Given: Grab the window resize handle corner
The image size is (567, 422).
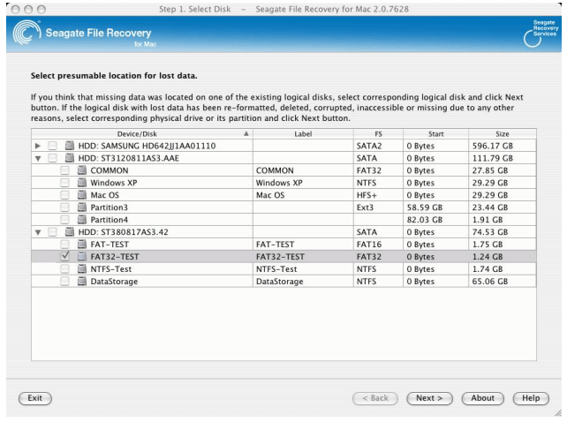Looking at the screenshot, I should (558, 412).
